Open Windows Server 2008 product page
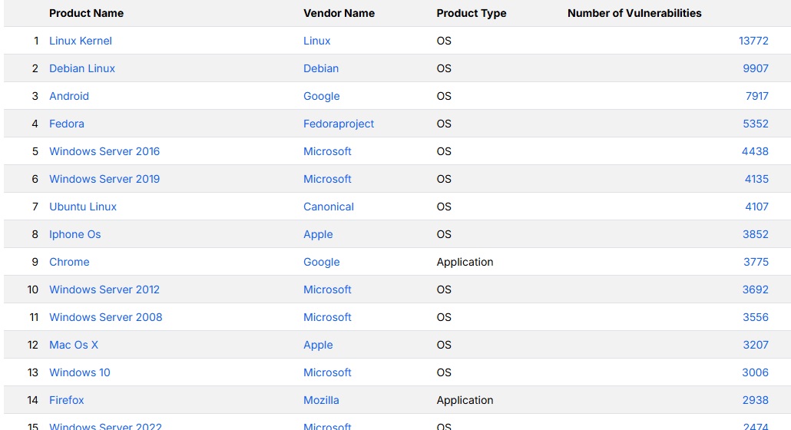Screen dimensions: 791x430 [106, 317]
